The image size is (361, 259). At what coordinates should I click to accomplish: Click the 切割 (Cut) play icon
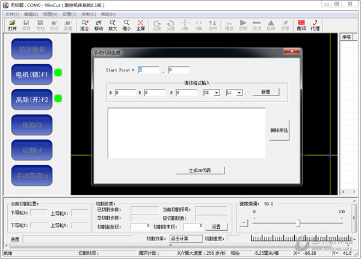pos(243,25)
